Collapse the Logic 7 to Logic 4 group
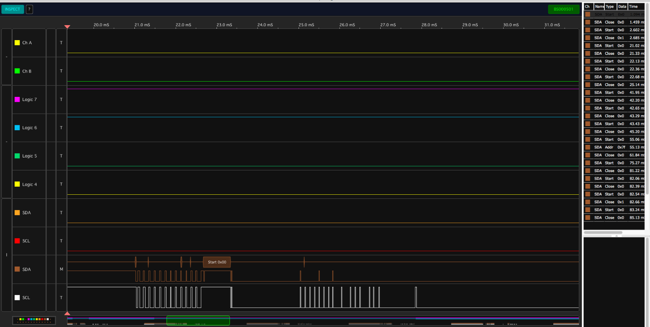This screenshot has width=650, height=327. tap(6, 142)
